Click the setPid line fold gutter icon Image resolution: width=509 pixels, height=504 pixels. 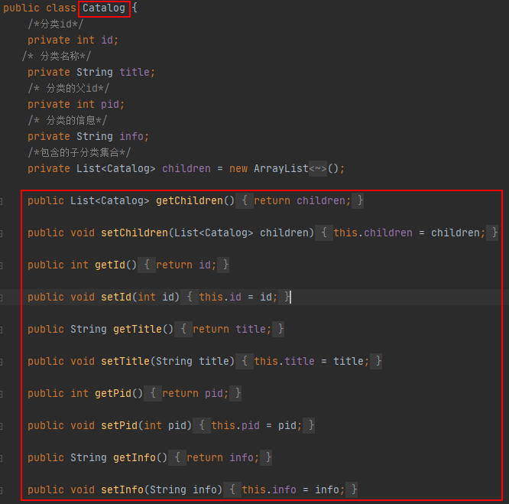point(2,426)
